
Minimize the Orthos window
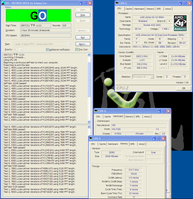coord(81,3)
